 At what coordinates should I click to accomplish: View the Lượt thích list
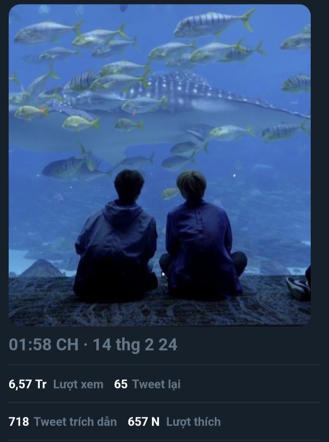click(x=193, y=422)
